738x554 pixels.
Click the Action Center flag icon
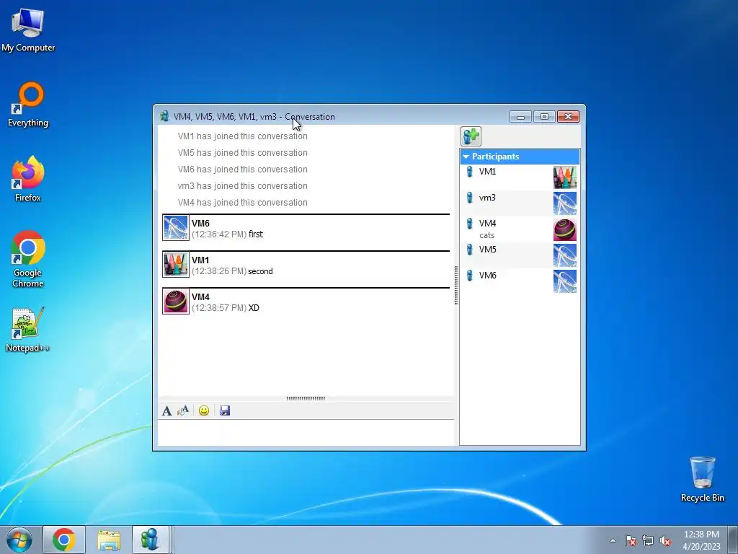[x=631, y=540]
